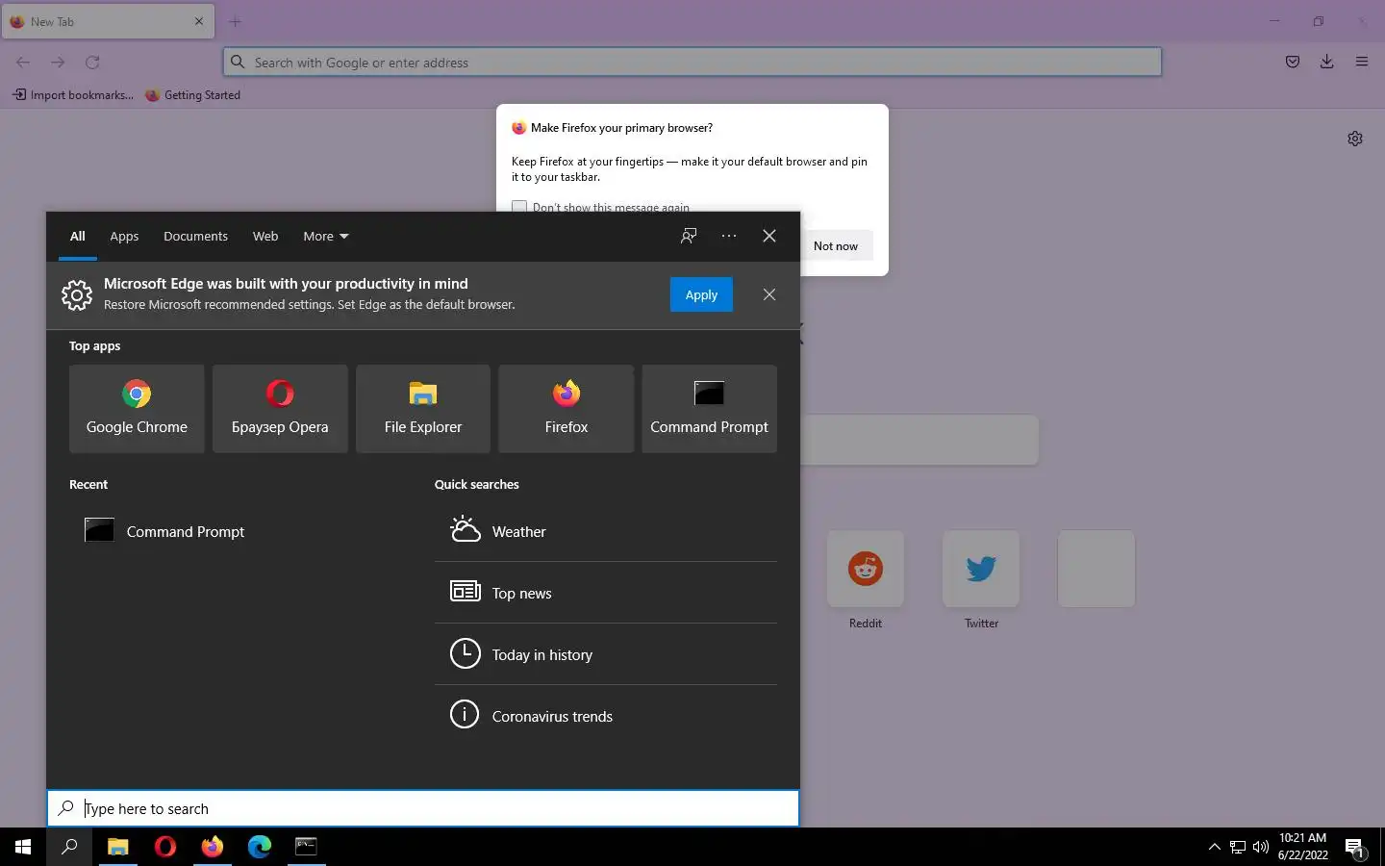Click the feedback icon in search panel
The height and width of the screenshot is (866, 1385).
[689, 236]
